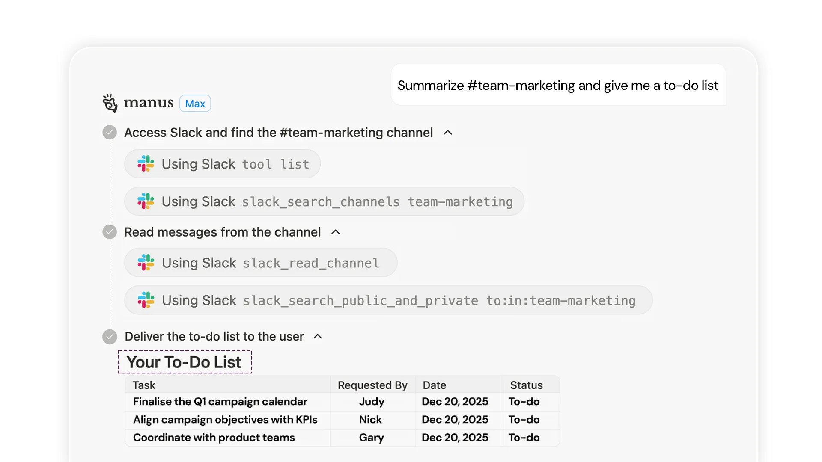The height and width of the screenshot is (462, 822).
Task: Open the slack_read_channel tool call pill
Action: click(x=260, y=263)
